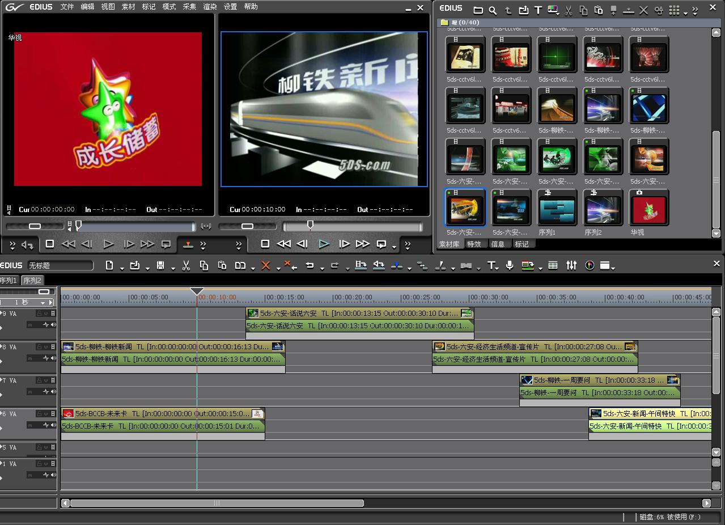Create a title clip with the T icon in bin
The width and height of the screenshot is (725, 525).
click(538, 10)
